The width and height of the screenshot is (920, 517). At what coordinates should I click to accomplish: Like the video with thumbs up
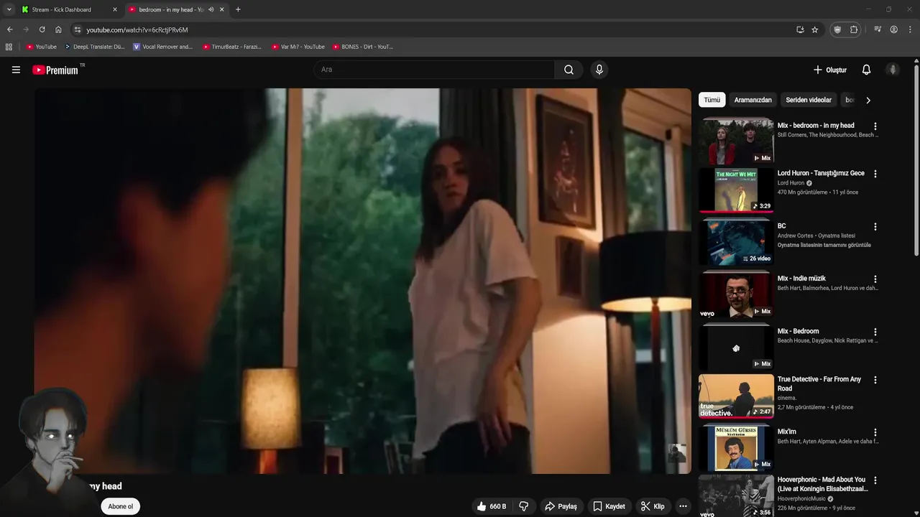491,506
